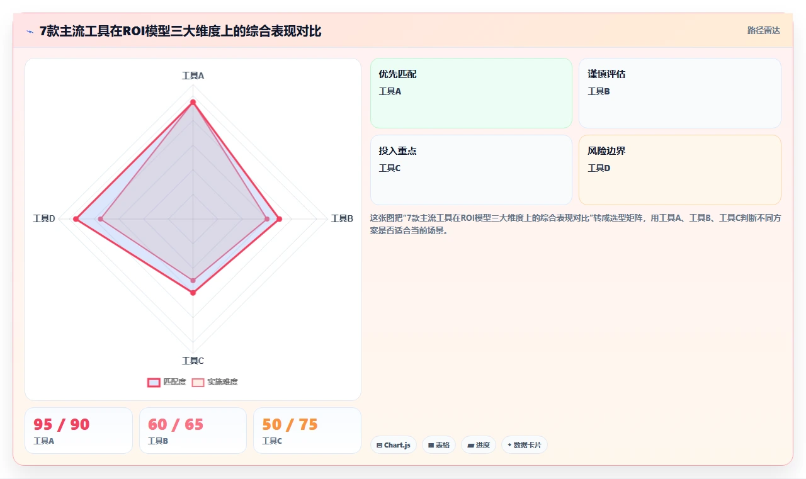Open the 60 / 65 工具B stat card
This screenshot has height=479, width=806.
pyautogui.click(x=193, y=431)
